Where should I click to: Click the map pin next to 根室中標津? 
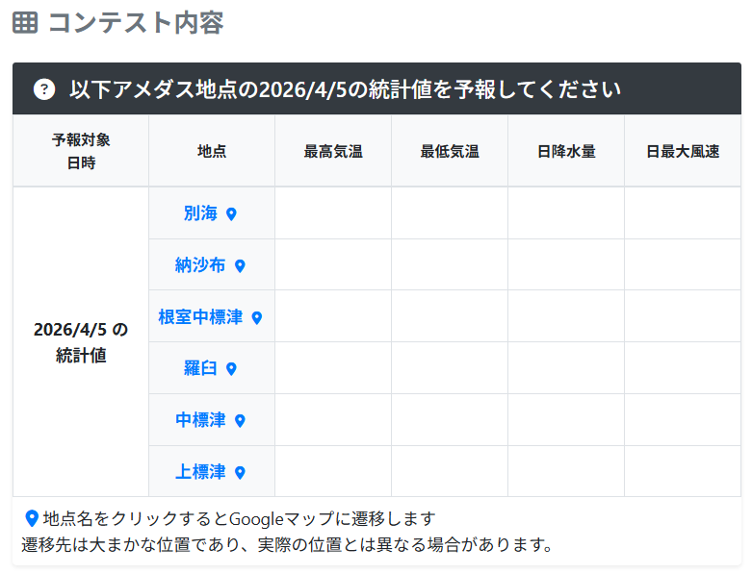pos(257,318)
